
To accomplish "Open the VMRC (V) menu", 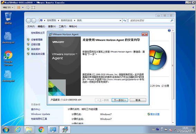I will 8,8.
